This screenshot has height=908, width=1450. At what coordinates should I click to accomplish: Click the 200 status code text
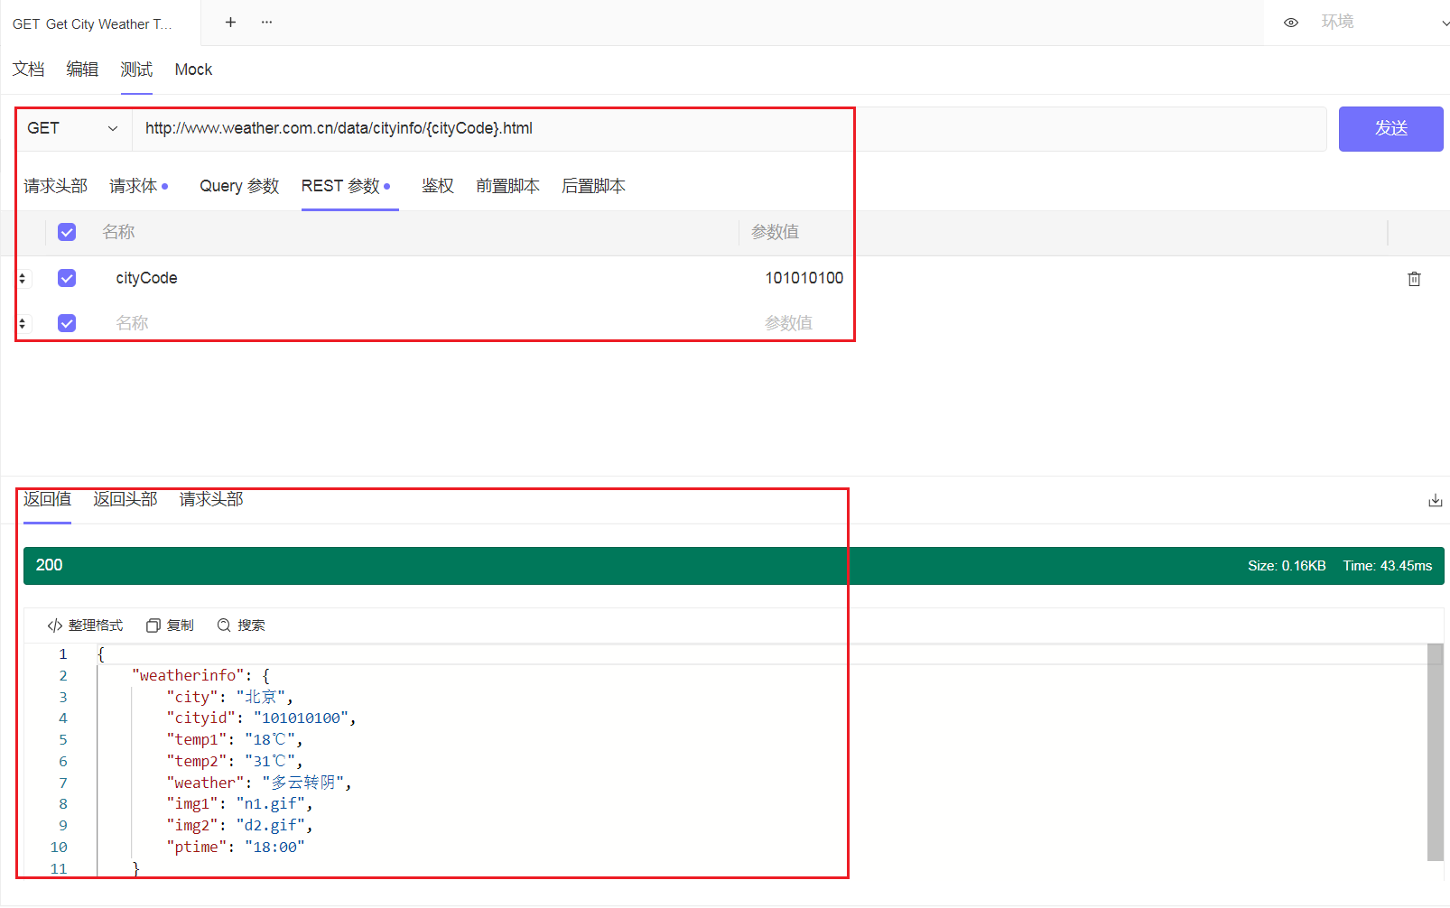point(49,565)
